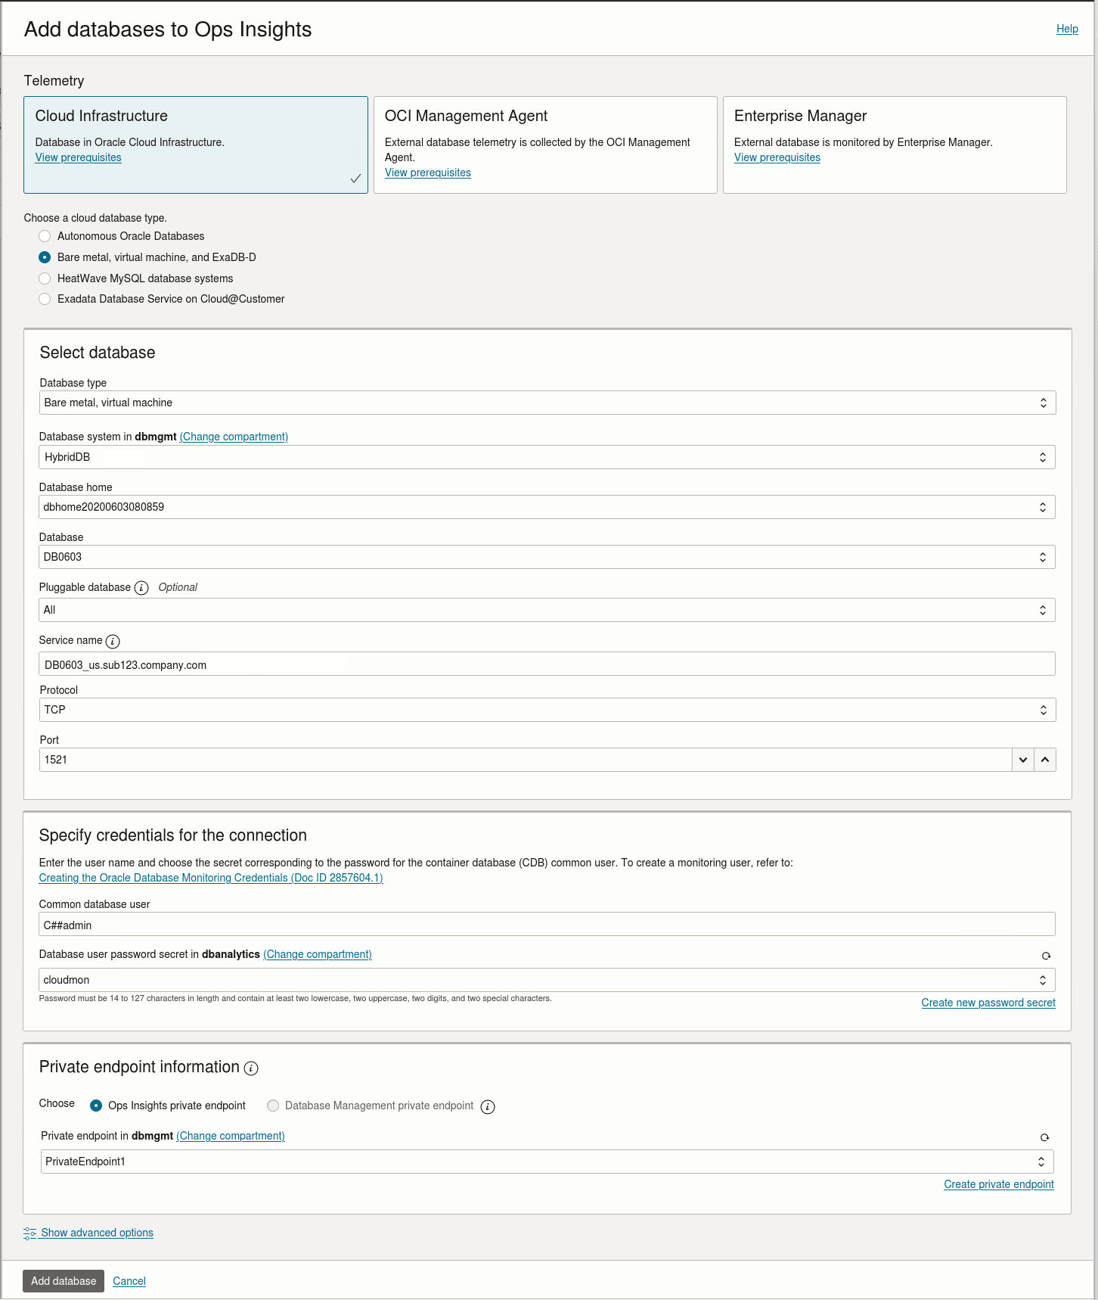1098x1300 pixels.
Task: Open the Service name info icon
Action: (113, 642)
